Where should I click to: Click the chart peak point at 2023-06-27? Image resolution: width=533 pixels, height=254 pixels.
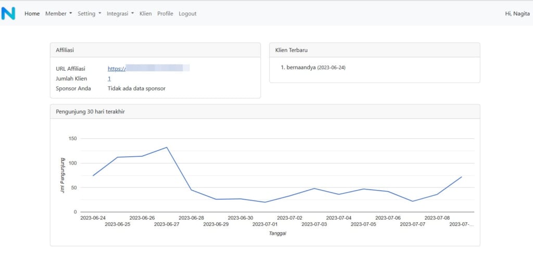pos(167,147)
